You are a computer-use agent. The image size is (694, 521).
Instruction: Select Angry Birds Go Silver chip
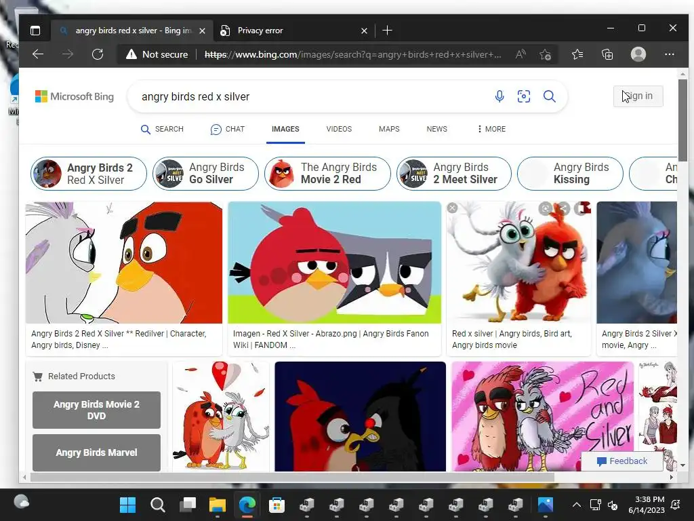206,174
